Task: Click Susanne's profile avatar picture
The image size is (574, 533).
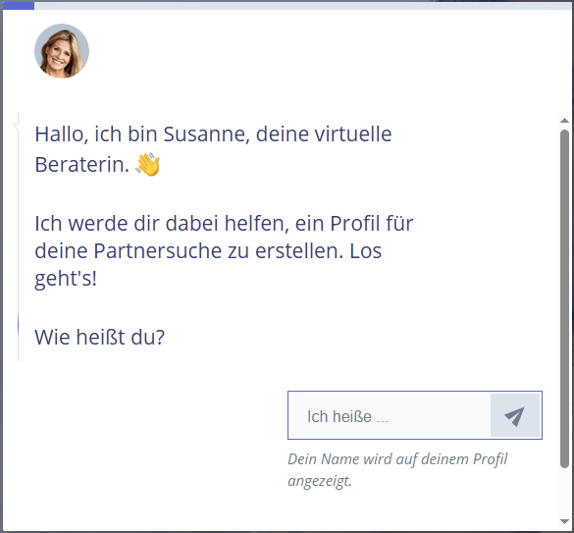Action: point(62,51)
